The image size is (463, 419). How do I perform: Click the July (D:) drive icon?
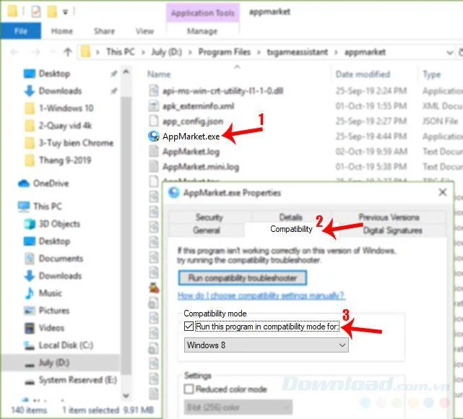coord(30,364)
